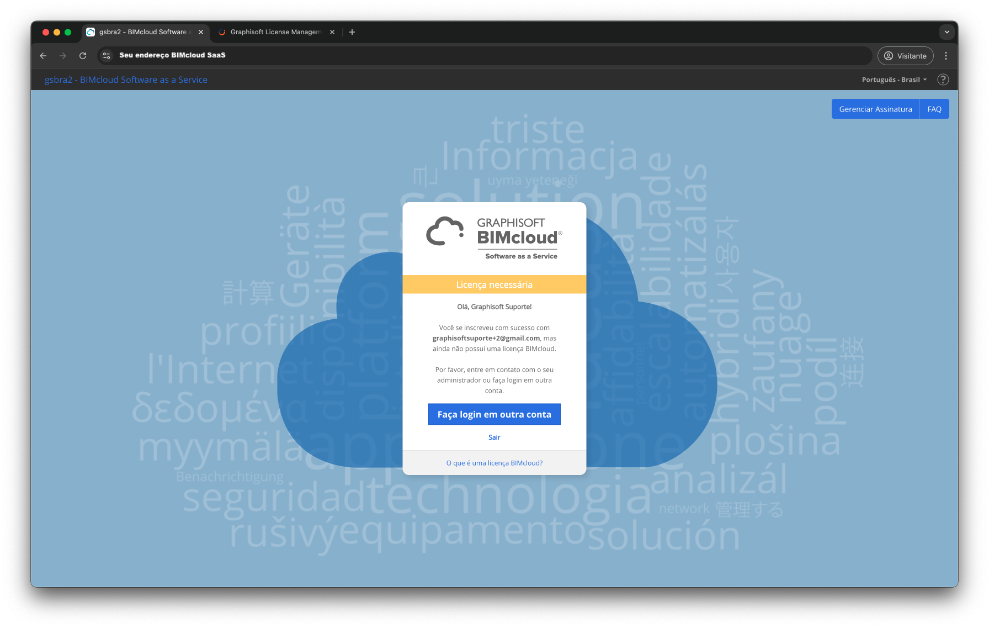
Task: Open the FAQ button
Action: pyautogui.click(x=934, y=109)
